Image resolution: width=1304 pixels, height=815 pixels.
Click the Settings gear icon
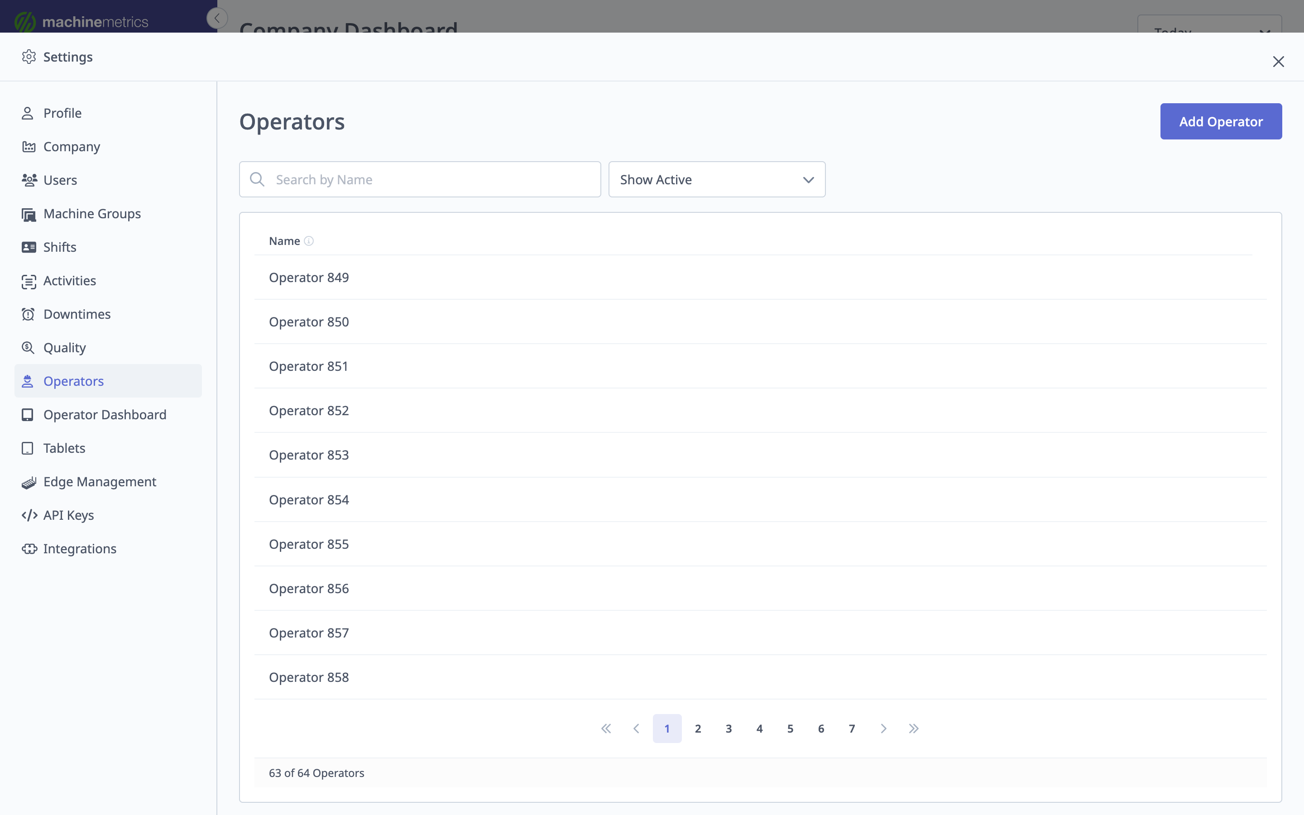point(29,57)
